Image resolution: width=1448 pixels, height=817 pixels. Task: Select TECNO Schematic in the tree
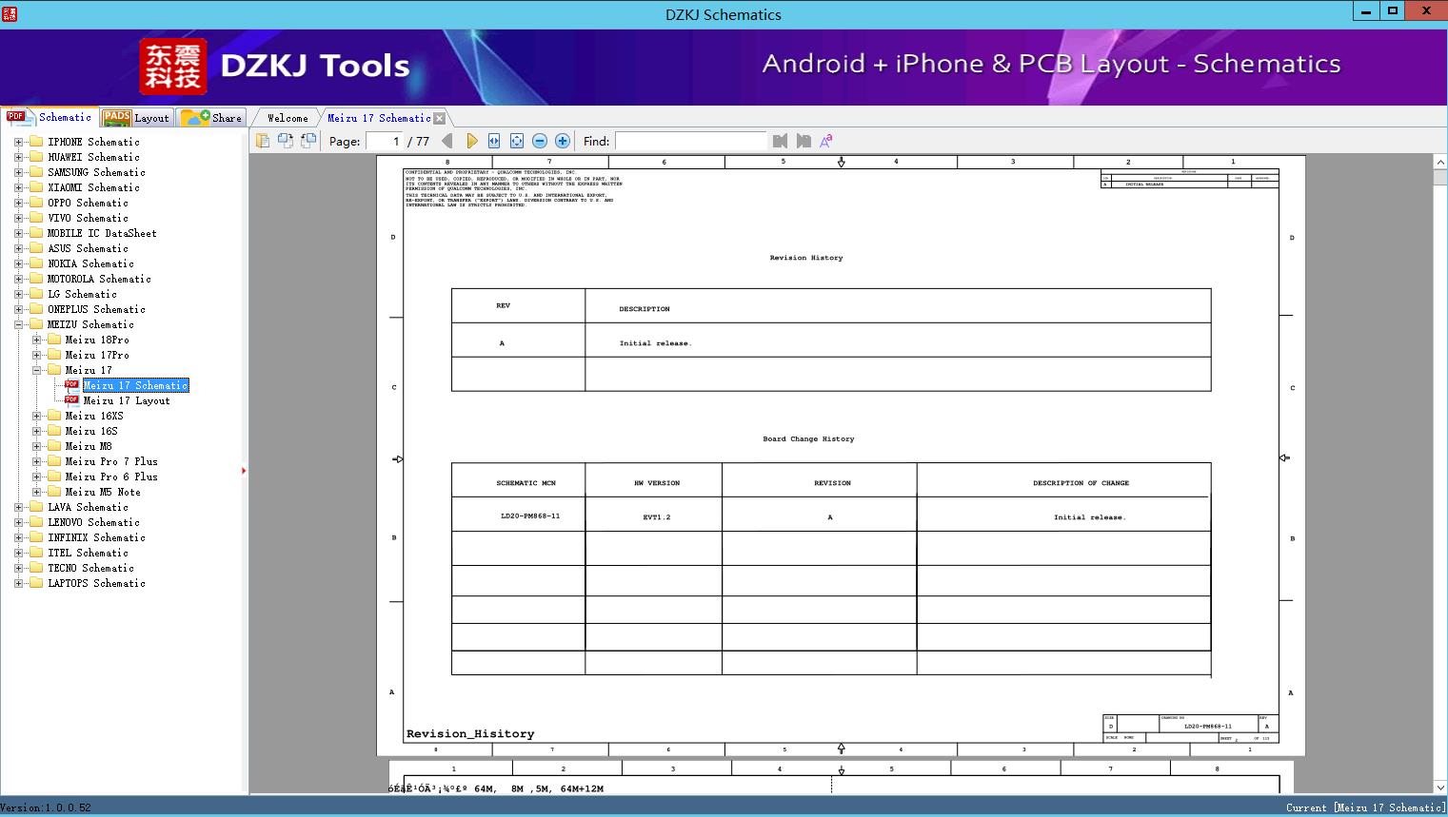click(x=91, y=568)
